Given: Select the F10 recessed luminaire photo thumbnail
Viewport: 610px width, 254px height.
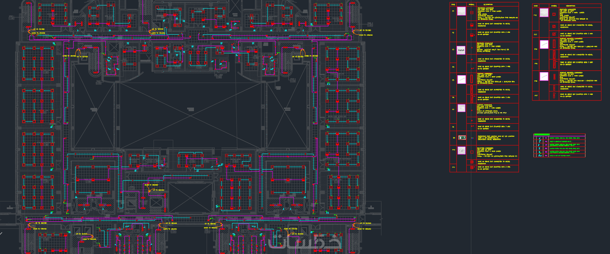Looking at the screenshot, I should tap(461, 151).
